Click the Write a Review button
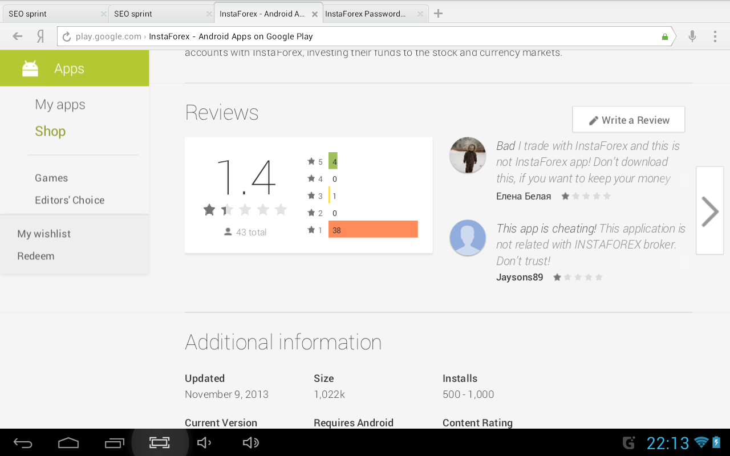This screenshot has height=456, width=730. [628, 120]
